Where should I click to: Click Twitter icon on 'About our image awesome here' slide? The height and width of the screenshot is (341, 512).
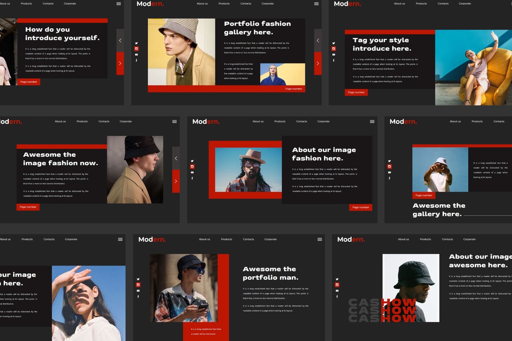(x=337, y=279)
